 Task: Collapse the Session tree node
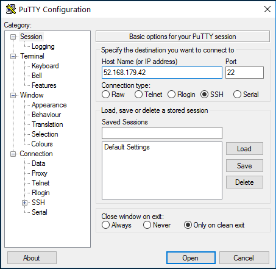[x=13, y=37]
